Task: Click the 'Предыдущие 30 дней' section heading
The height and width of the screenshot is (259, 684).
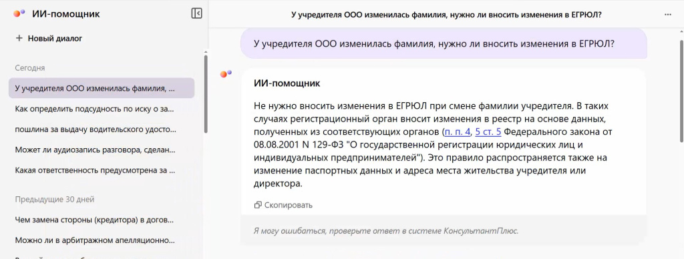Action: [x=55, y=200]
